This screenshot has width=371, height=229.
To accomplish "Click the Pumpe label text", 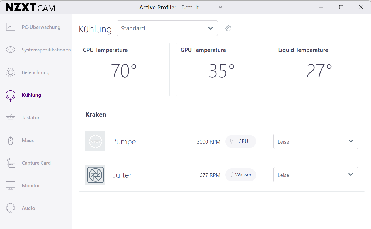I will tap(124, 142).
